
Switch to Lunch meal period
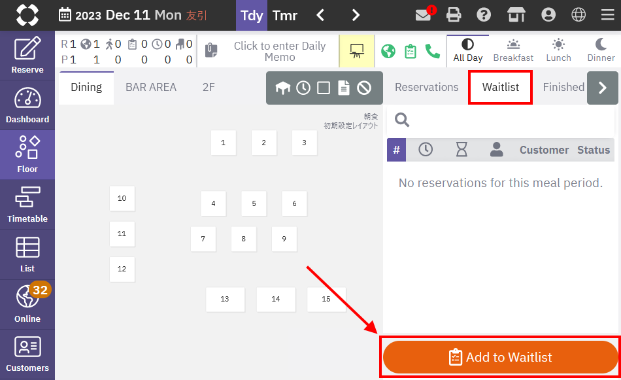pyautogui.click(x=558, y=50)
